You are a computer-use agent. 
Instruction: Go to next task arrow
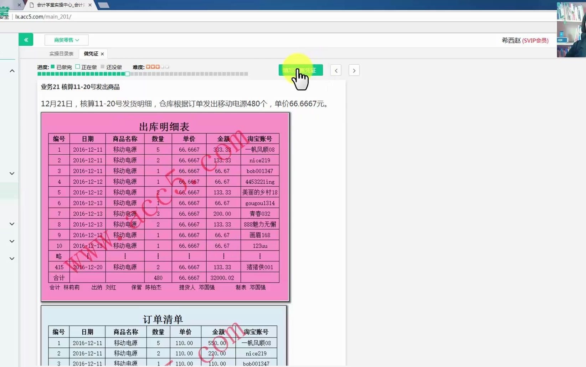point(354,70)
